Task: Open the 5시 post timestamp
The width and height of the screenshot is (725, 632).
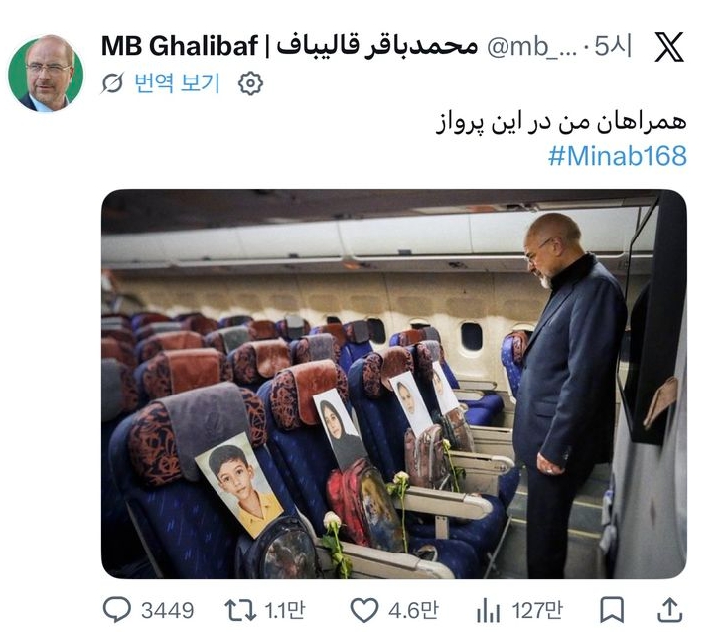Action: coord(613,46)
